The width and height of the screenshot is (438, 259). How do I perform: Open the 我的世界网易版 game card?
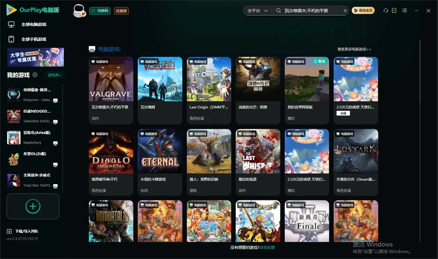click(x=307, y=91)
